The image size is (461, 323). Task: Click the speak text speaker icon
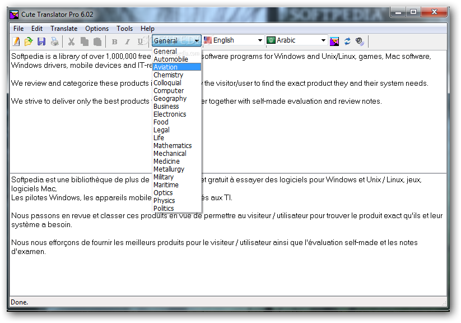[360, 41]
